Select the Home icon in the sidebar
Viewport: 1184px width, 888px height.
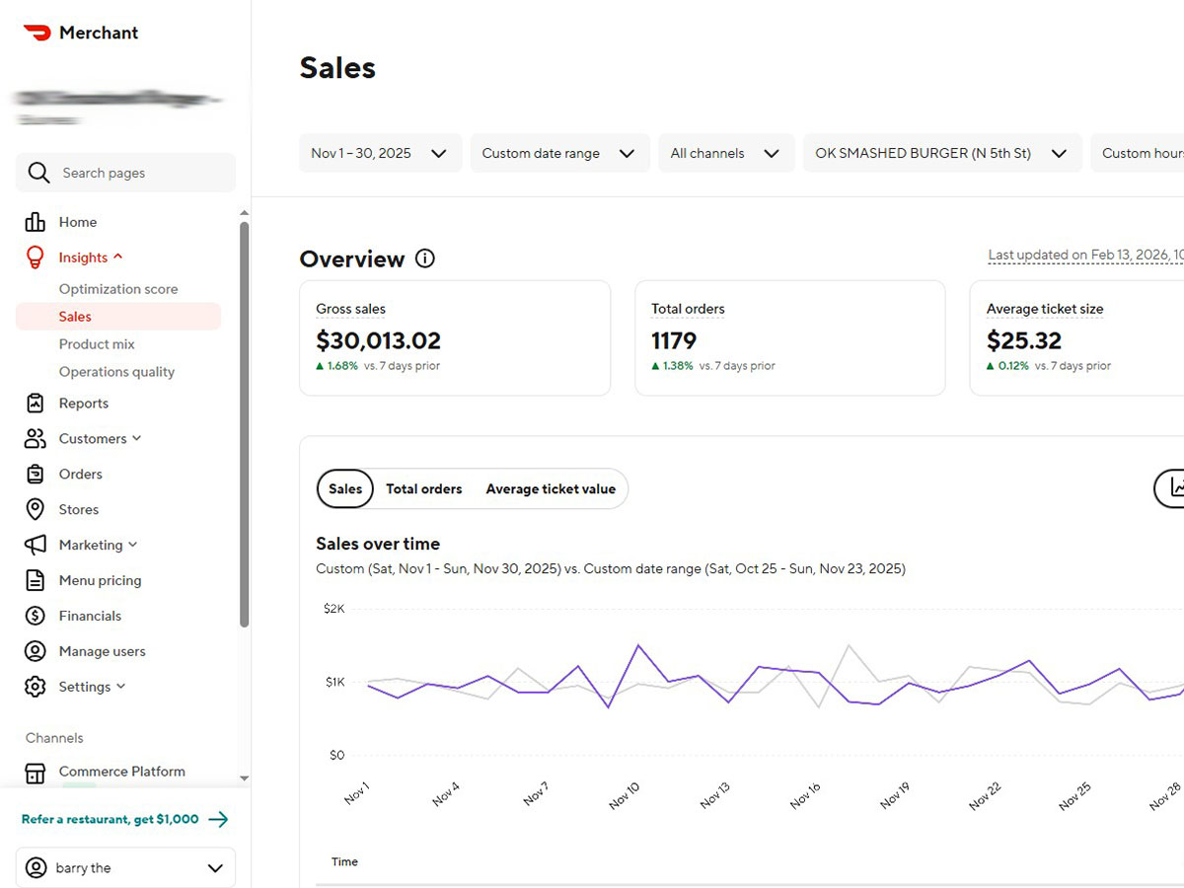[x=33, y=222]
